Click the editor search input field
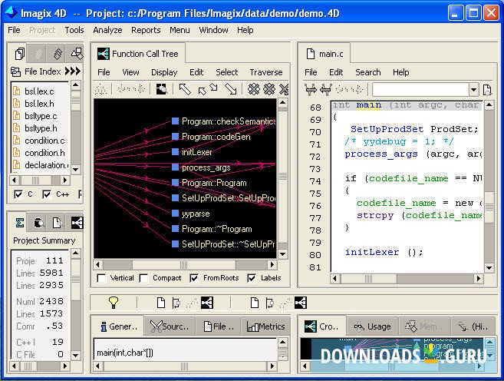Screen dimensions: 504x381 pos(420,89)
